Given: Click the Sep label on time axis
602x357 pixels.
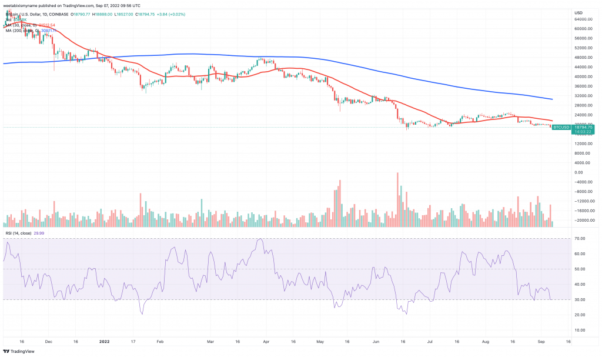Looking at the screenshot, I should (541, 342).
